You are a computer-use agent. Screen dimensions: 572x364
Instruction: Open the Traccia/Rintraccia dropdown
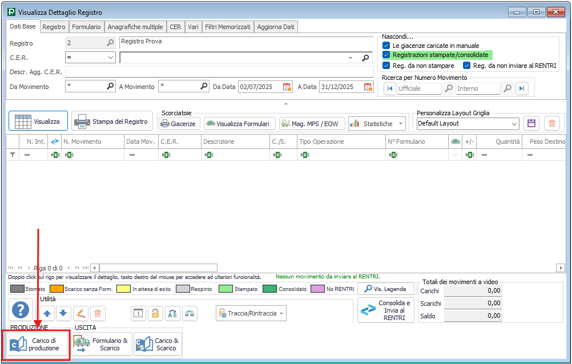click(x=251, y=313)
